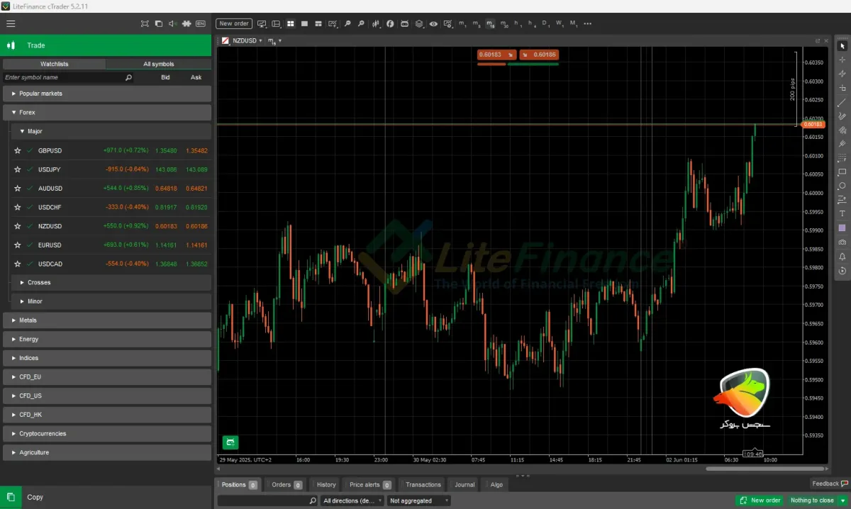Expand the Metals group
The image size is (851, 509).
[x=107, y=320]
